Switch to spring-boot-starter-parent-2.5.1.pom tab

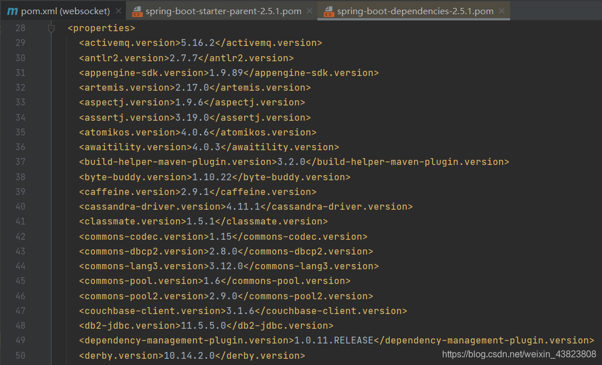pos(223,11)
